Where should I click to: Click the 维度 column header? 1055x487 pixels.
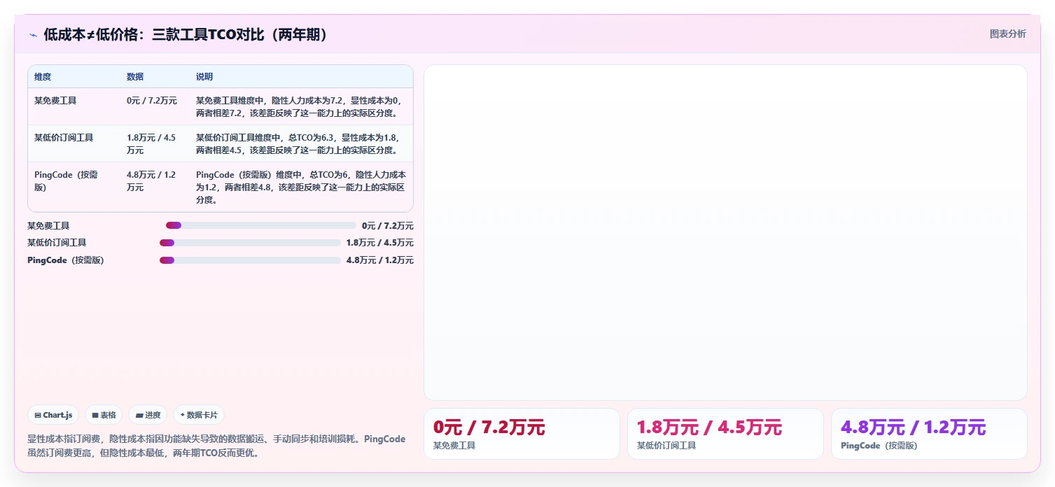[43, 77]
